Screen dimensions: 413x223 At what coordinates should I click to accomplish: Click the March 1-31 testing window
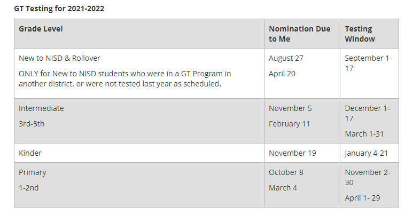[364, 134]
